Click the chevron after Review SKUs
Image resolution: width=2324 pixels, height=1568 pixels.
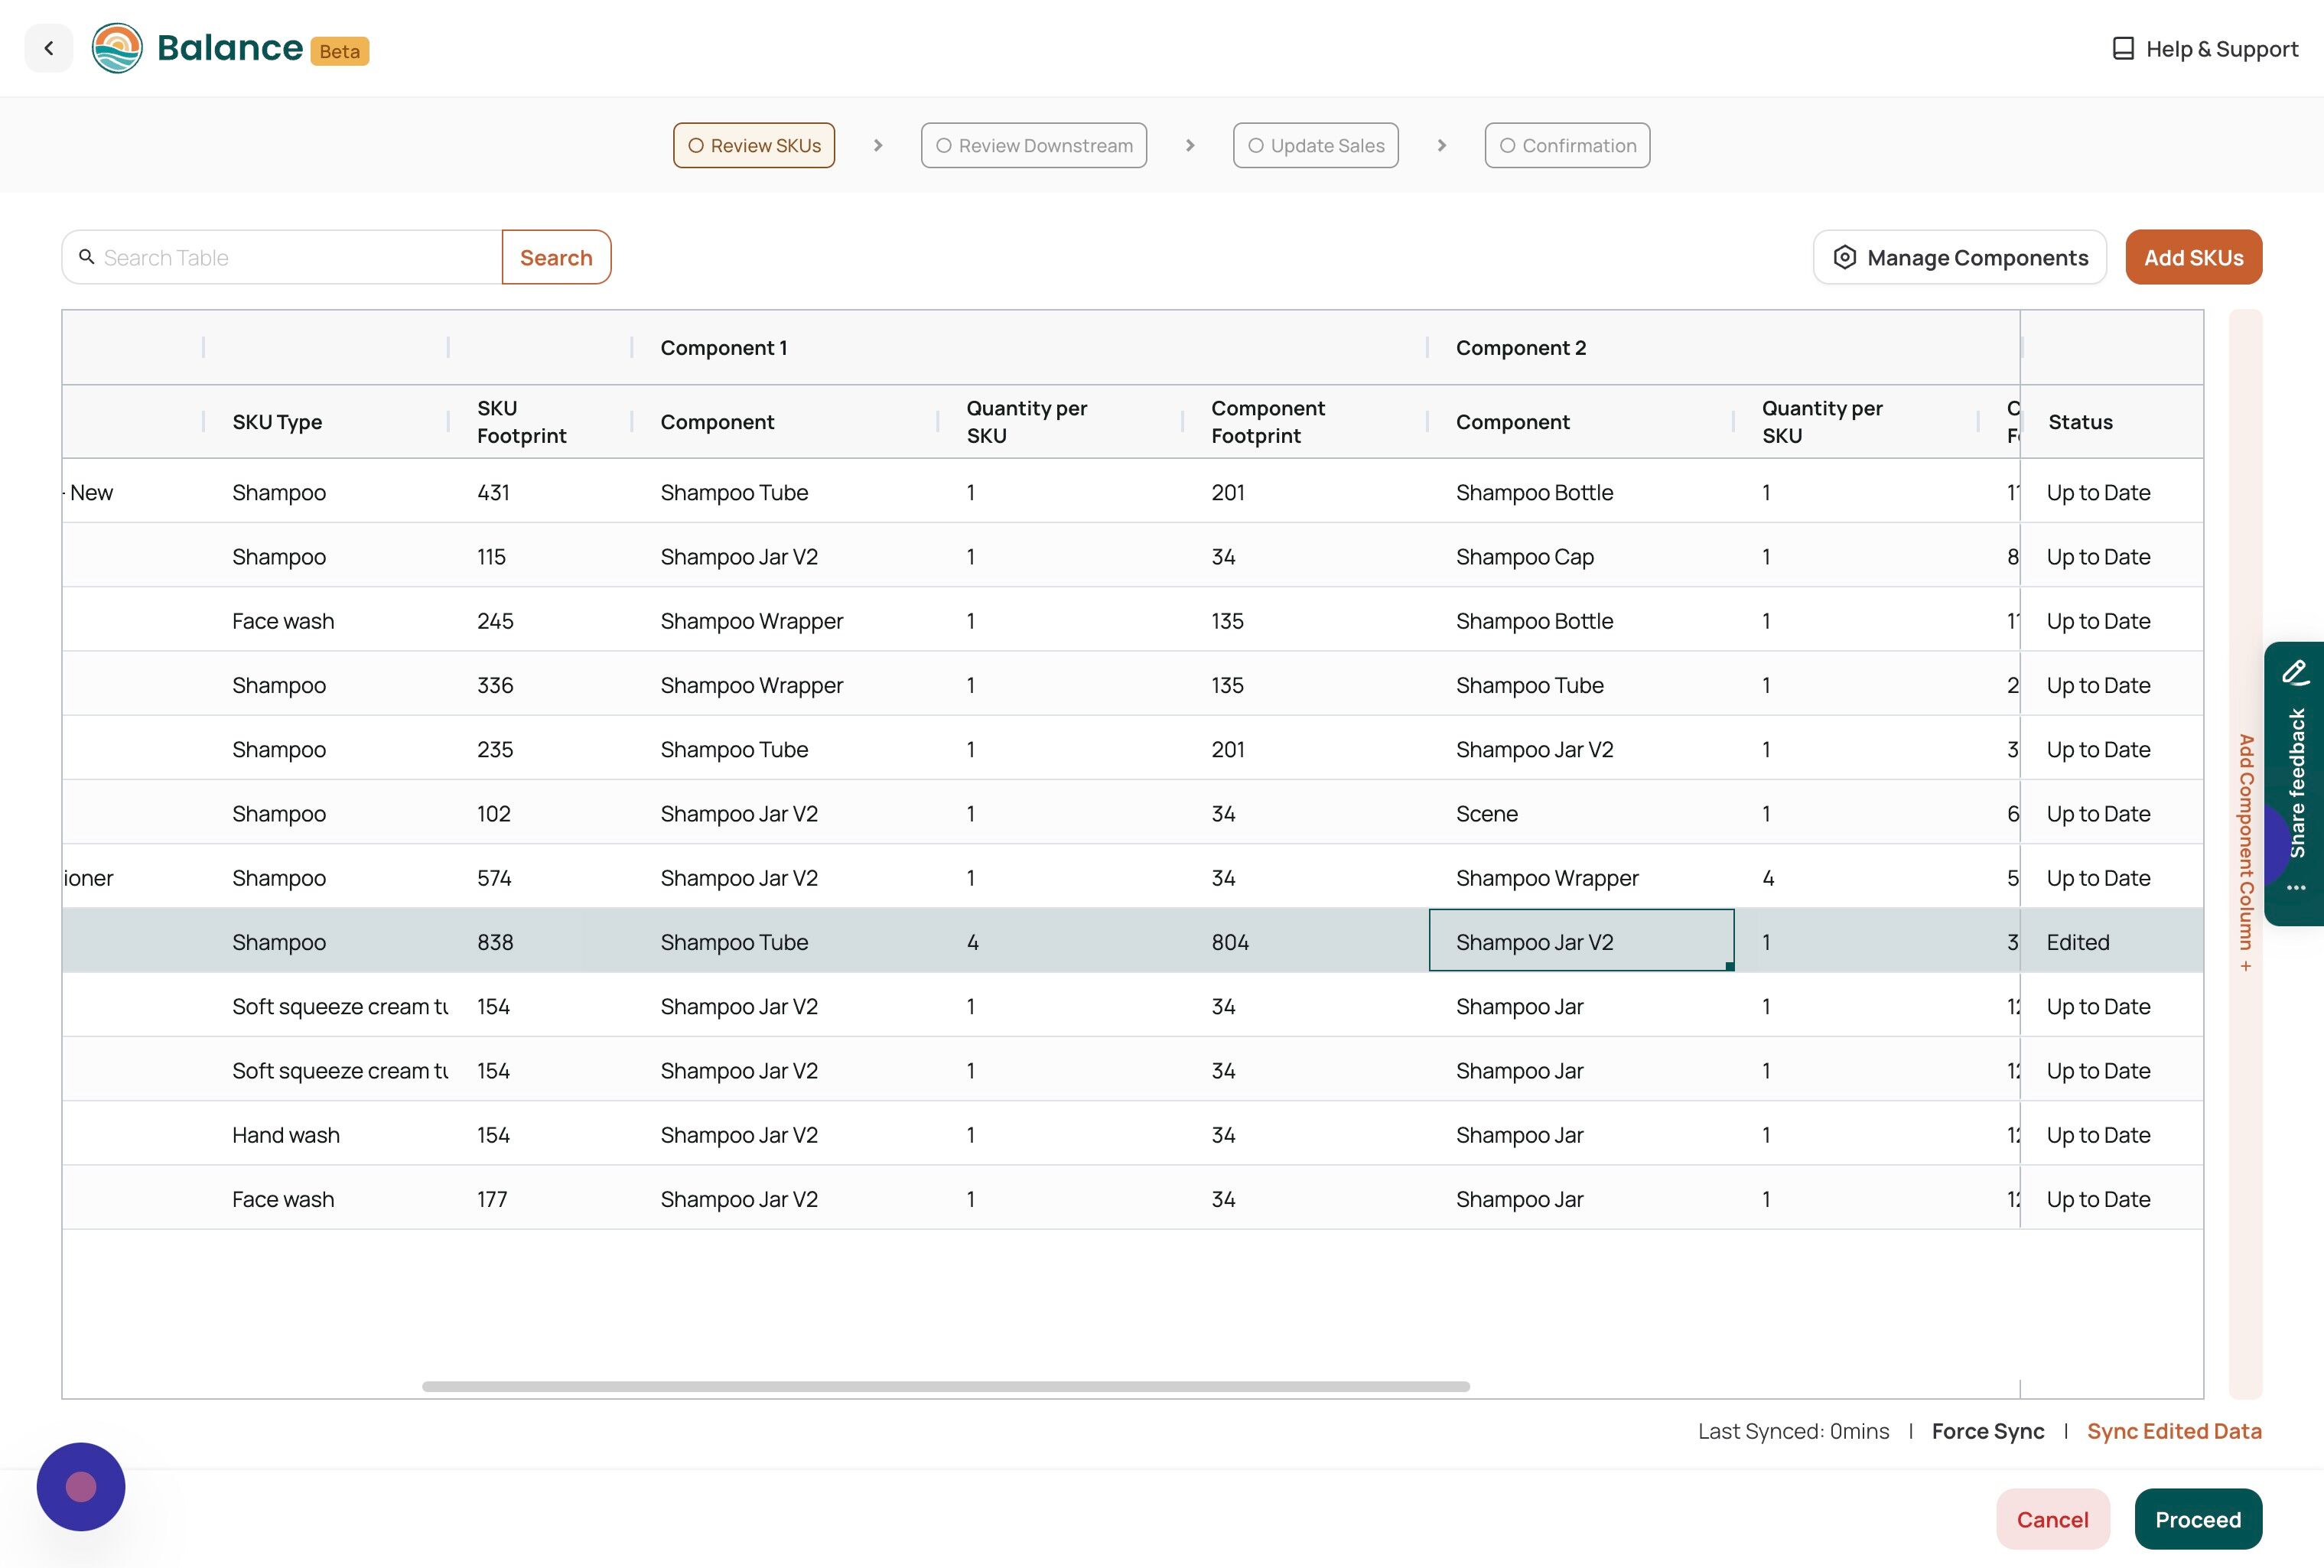878,145
